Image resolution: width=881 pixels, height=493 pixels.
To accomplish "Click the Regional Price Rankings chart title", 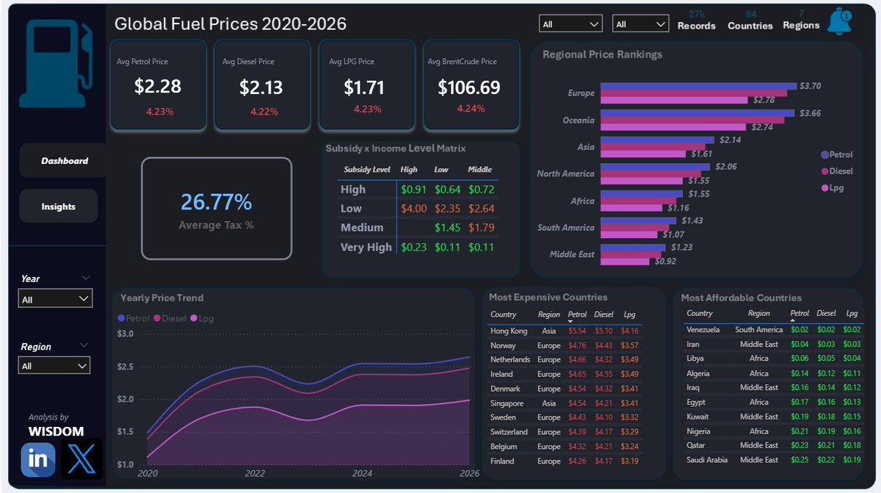I will [603, 54].
